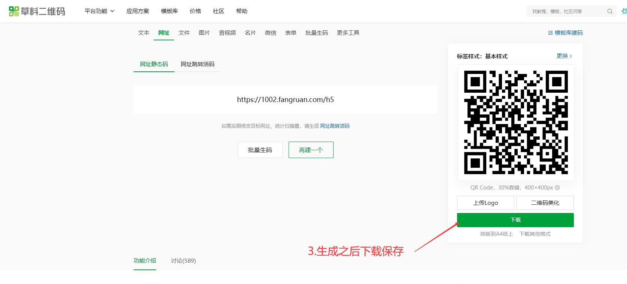Click the 下载其他格式 link
627x284 pixels.
(x=535, y=234)
